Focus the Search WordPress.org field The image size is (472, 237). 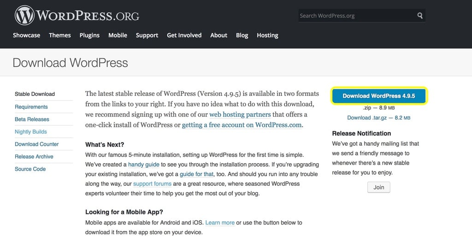tap(355, 16)
